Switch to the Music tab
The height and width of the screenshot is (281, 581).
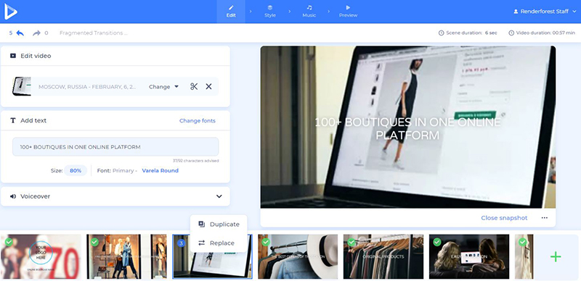309,12
